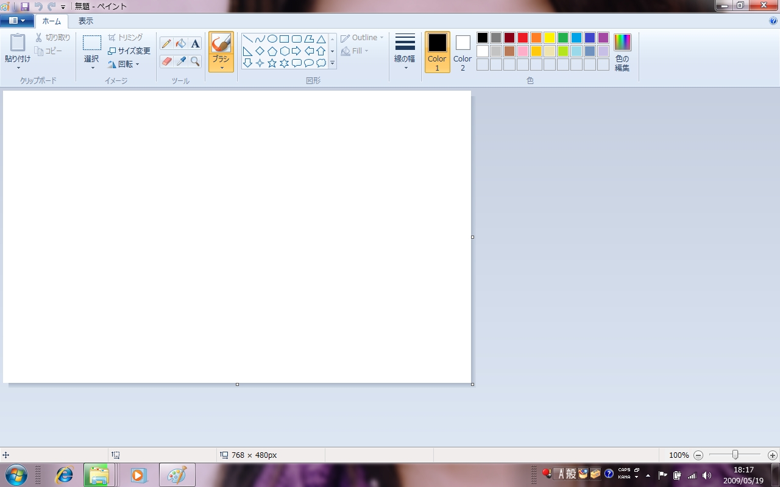Open 色の編集 edit colors dialog
The width and height of the screenshot is (780, 487).
tap(622, 52)
